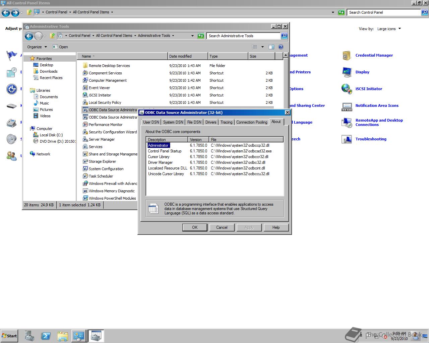Open recent pages dropdown in Administrative Tools
The width and height of the screenshot is (429, 343).
click(45, 36)
